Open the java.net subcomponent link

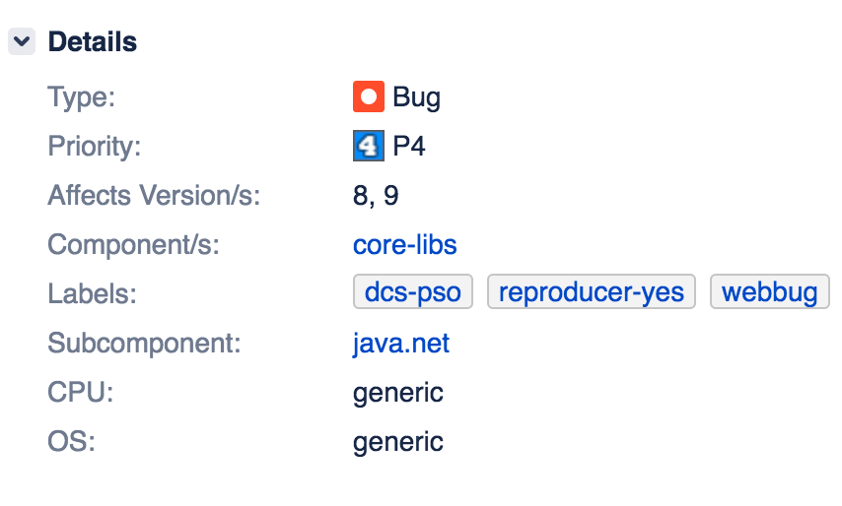click(400, 344)
